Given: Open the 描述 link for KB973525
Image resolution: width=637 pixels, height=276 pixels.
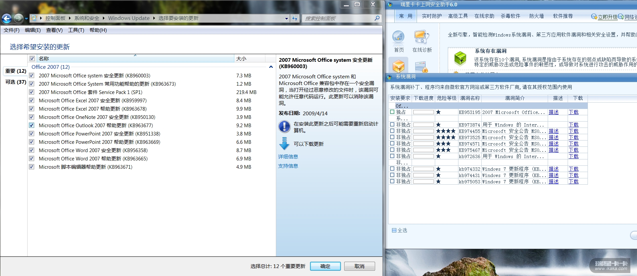Looking at the screenshot, I should 554,137.
